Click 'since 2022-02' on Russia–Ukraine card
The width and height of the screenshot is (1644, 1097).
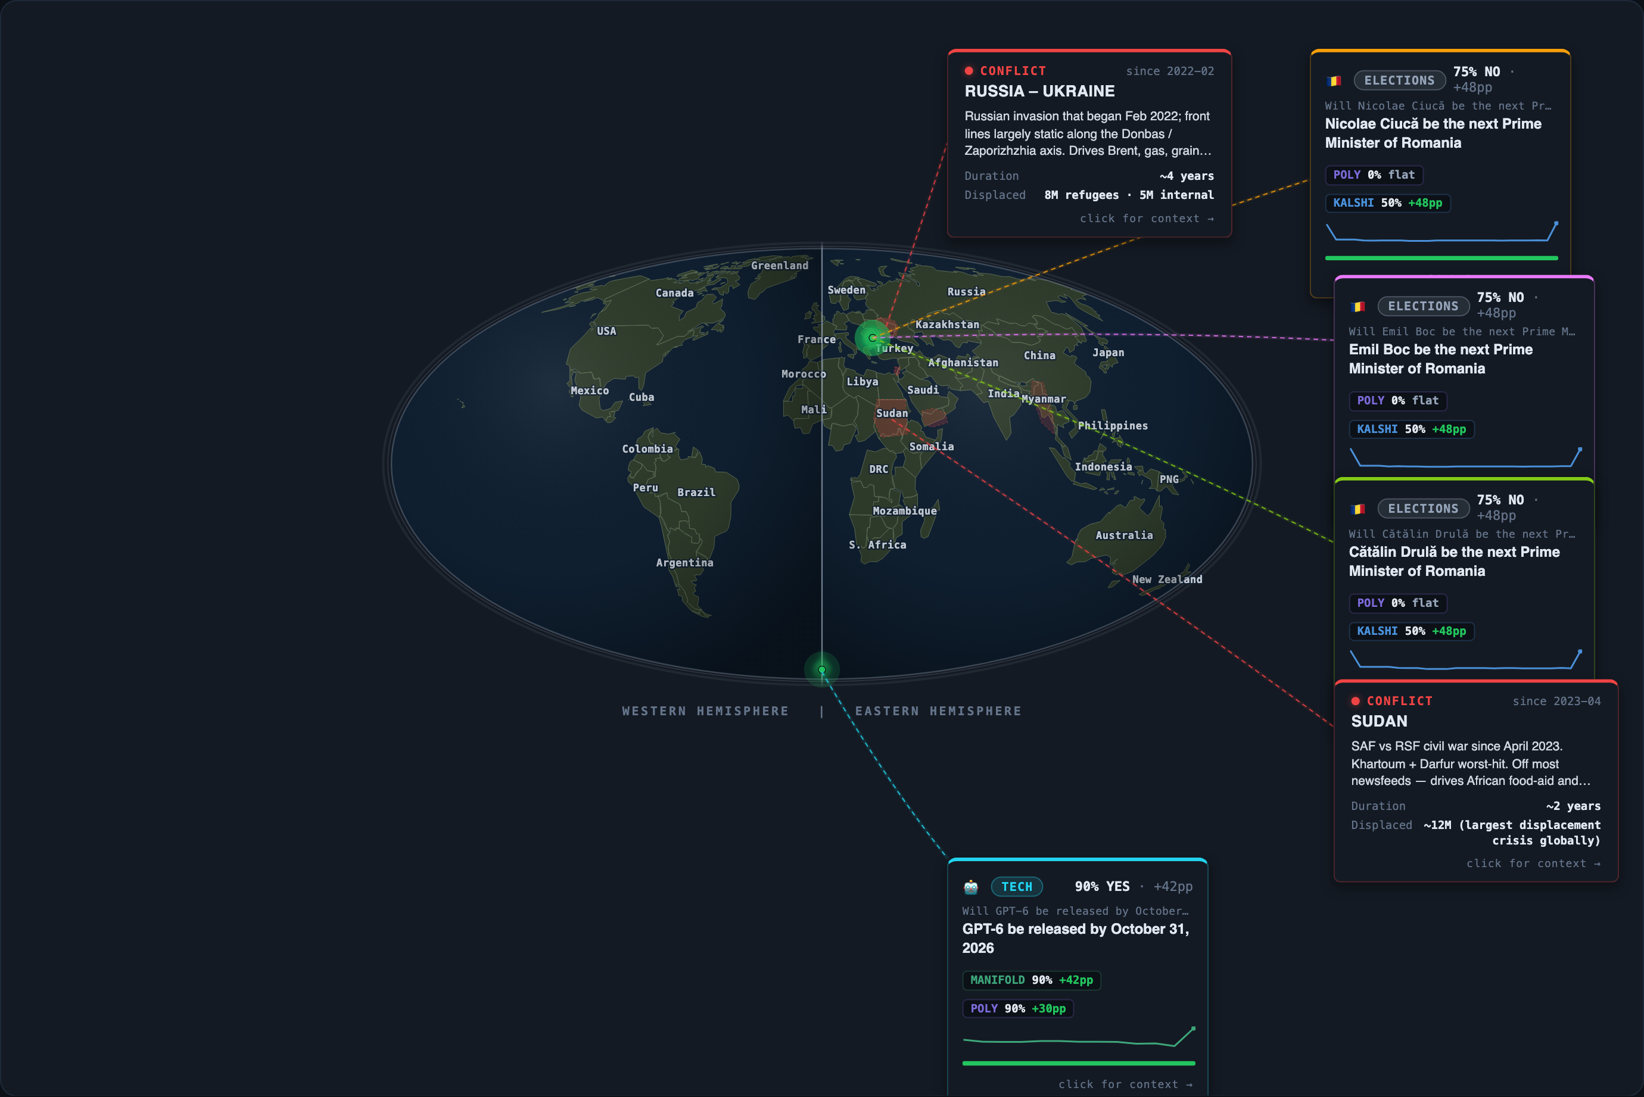[x=1170, y=71]
